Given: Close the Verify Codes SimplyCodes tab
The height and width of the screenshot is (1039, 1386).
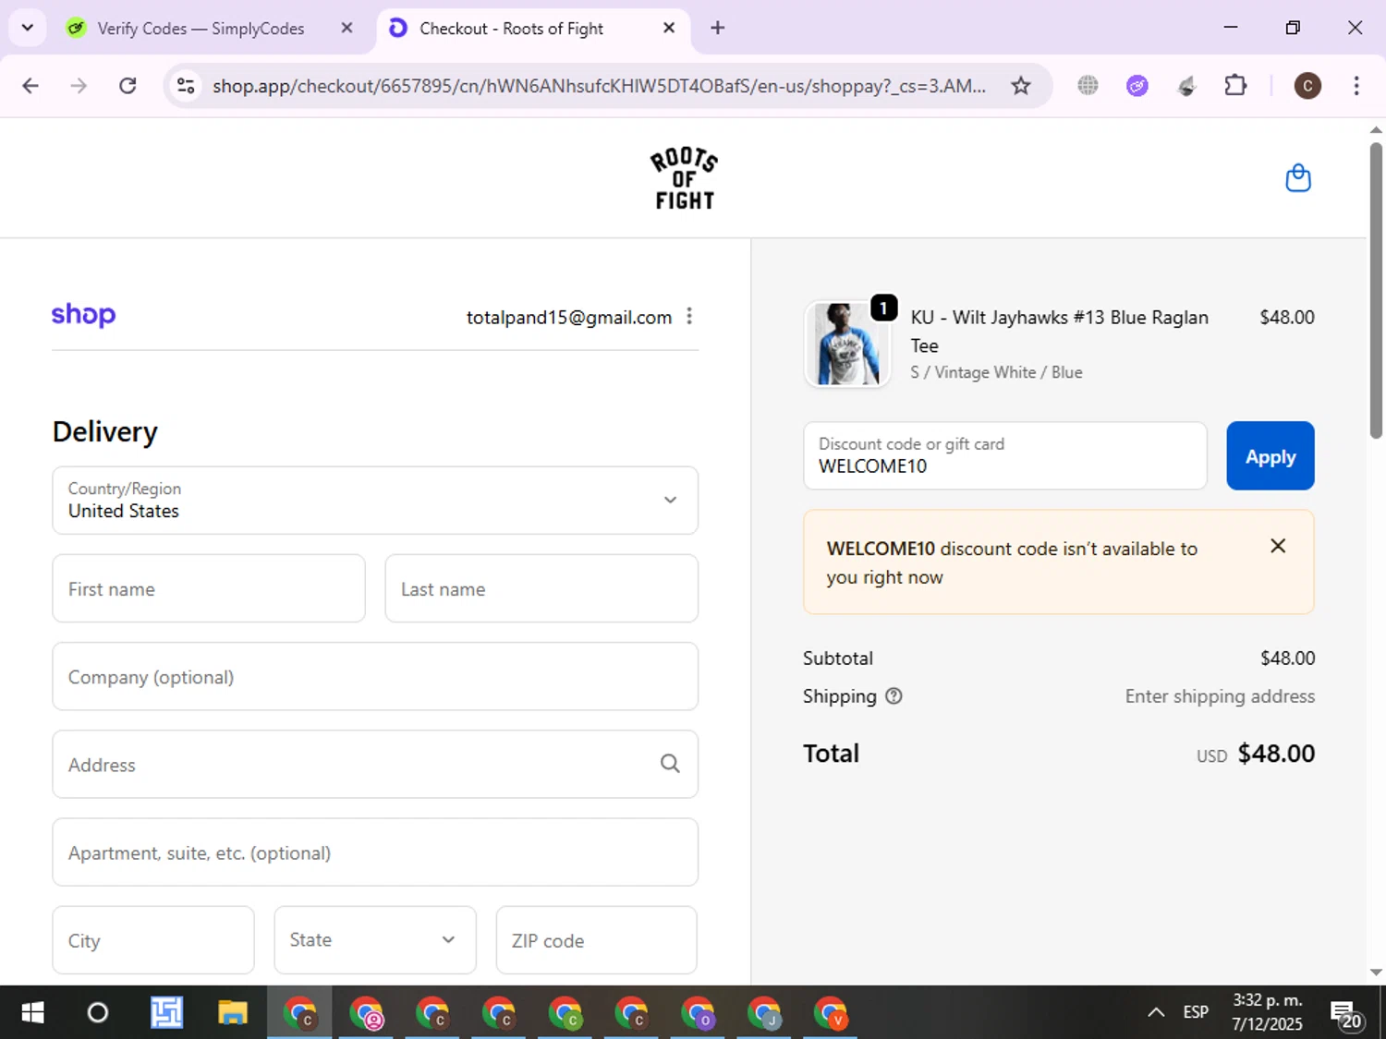Looking at the screenshot, I should coord(346,28).
